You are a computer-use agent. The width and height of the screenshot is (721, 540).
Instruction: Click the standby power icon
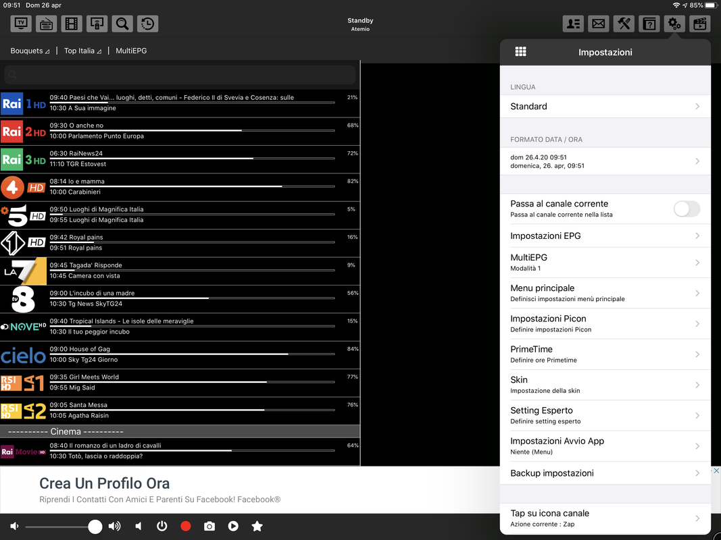[162, 526]
